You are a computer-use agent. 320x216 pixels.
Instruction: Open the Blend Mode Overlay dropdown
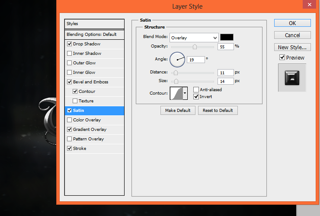[194, 38]
